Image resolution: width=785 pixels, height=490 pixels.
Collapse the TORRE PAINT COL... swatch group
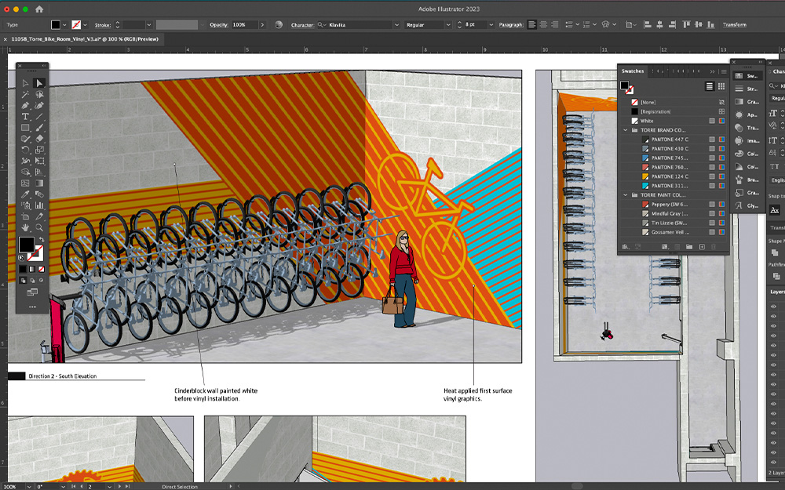coord(625,195)
